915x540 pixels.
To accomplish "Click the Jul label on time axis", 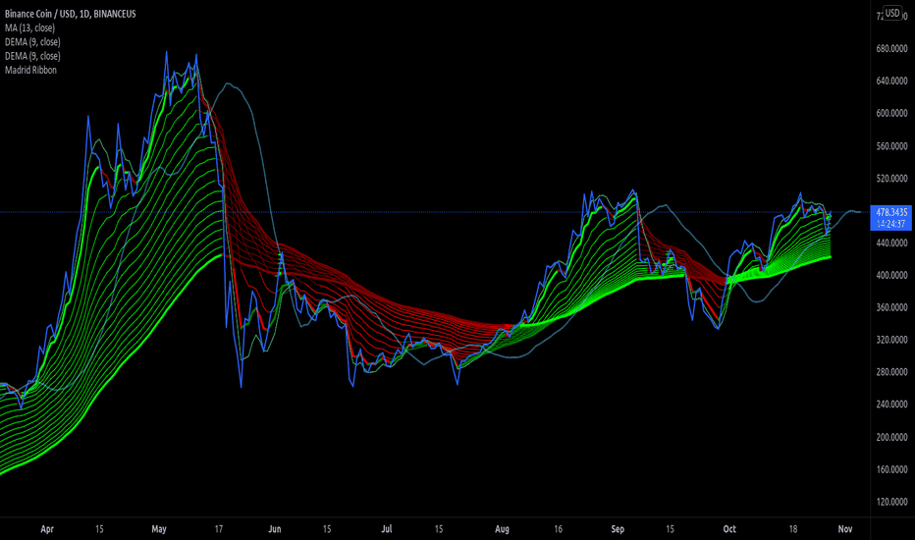I will [x=386, y=529].
